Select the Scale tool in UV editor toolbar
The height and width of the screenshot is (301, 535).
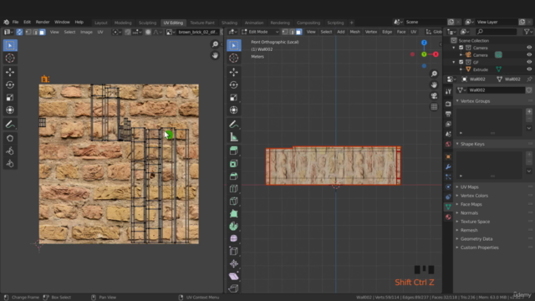10,98
